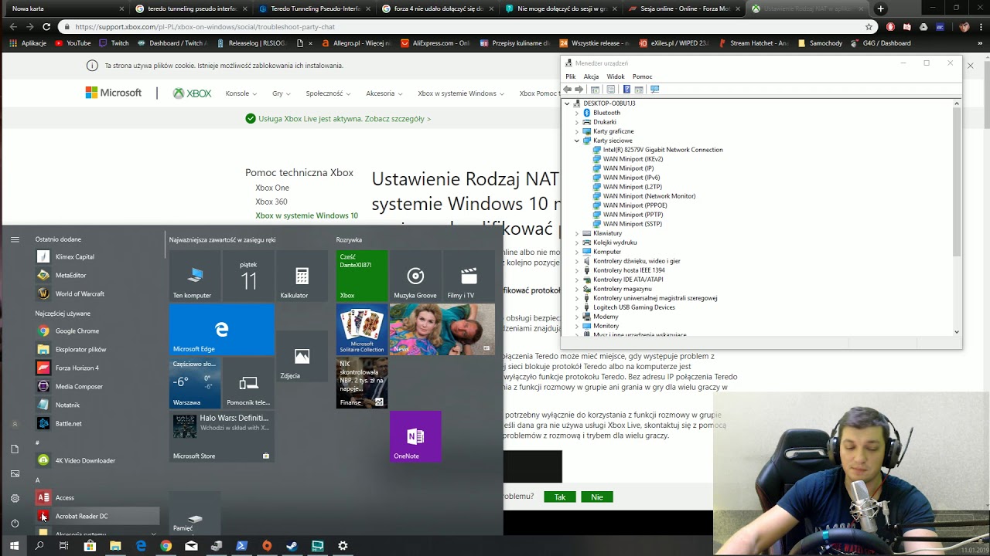Open the Plik menu in Device Manager
The height and width of the screenshot is (556, 990).
(x=571, y=76)
